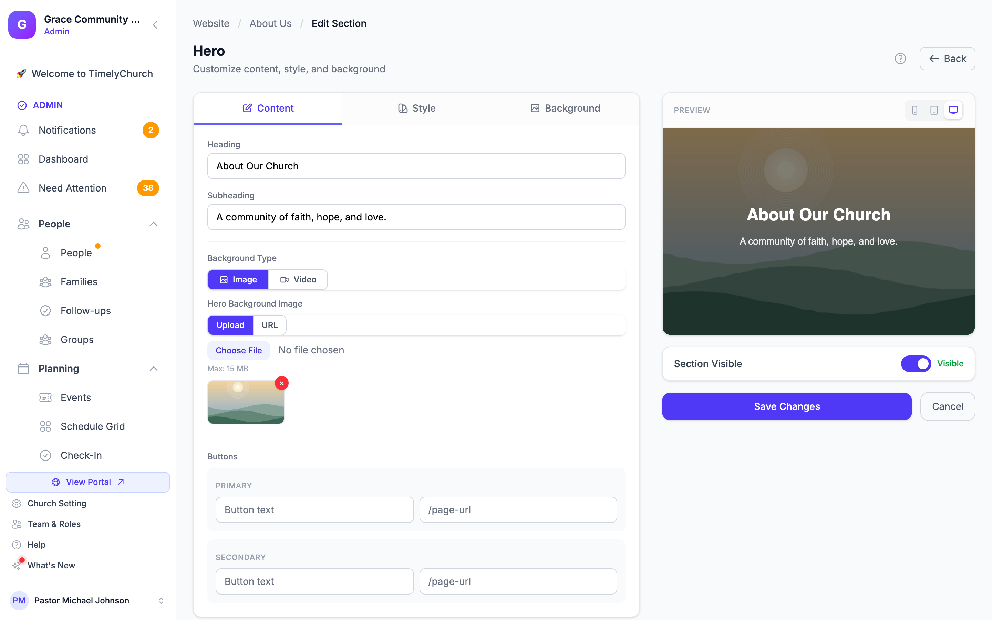This screenshot has height=620, width=992.
Task: Open the Style tab
Action: pyautogui.click(x=416, y=108)
